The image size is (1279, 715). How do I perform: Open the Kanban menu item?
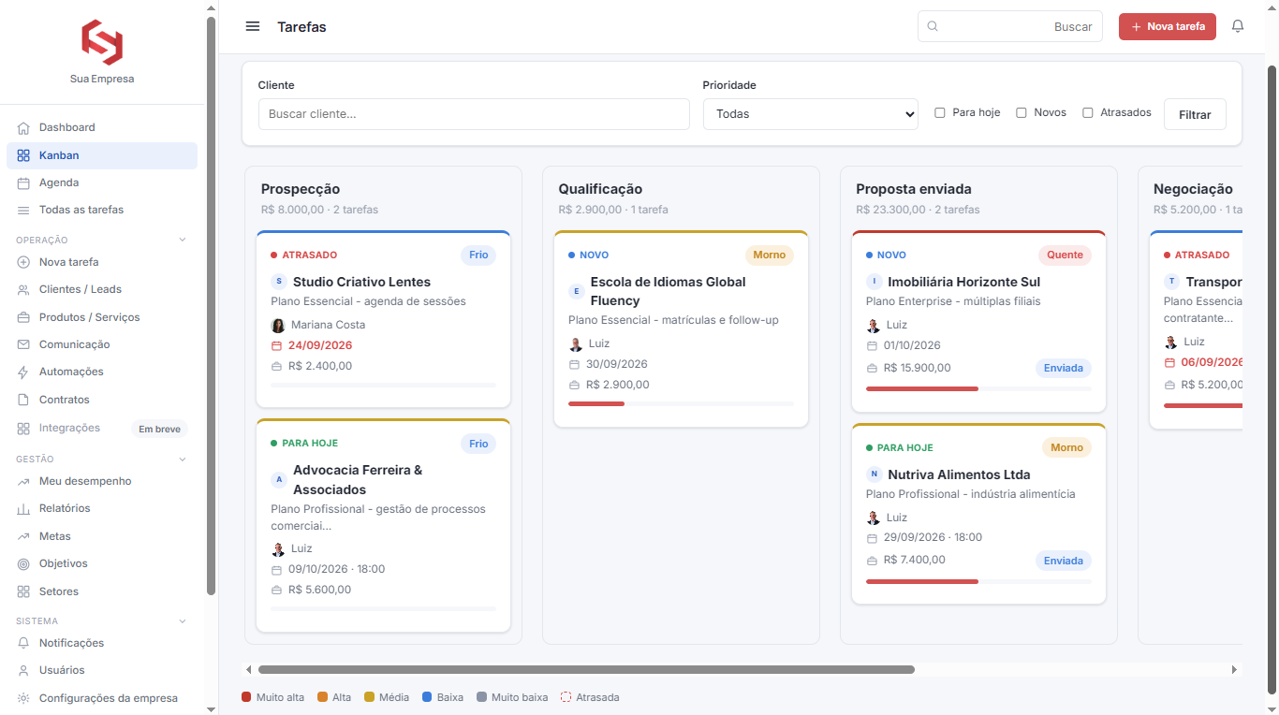(102, 155)
